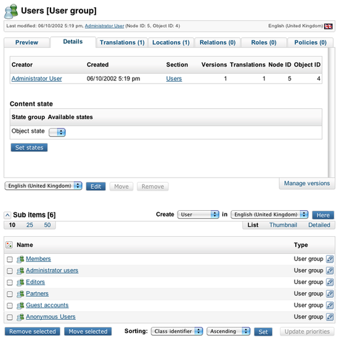Expand the Class identifier sorting dropdown
Viewport: 339px width, 340px height.
(177, 331)
